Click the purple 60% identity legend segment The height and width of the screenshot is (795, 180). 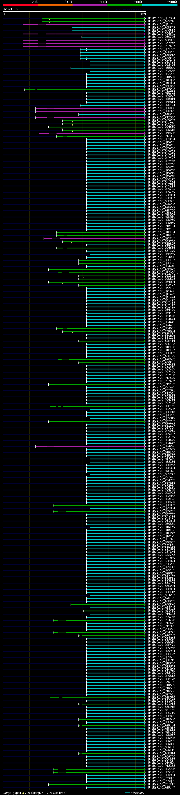(90, 5)
